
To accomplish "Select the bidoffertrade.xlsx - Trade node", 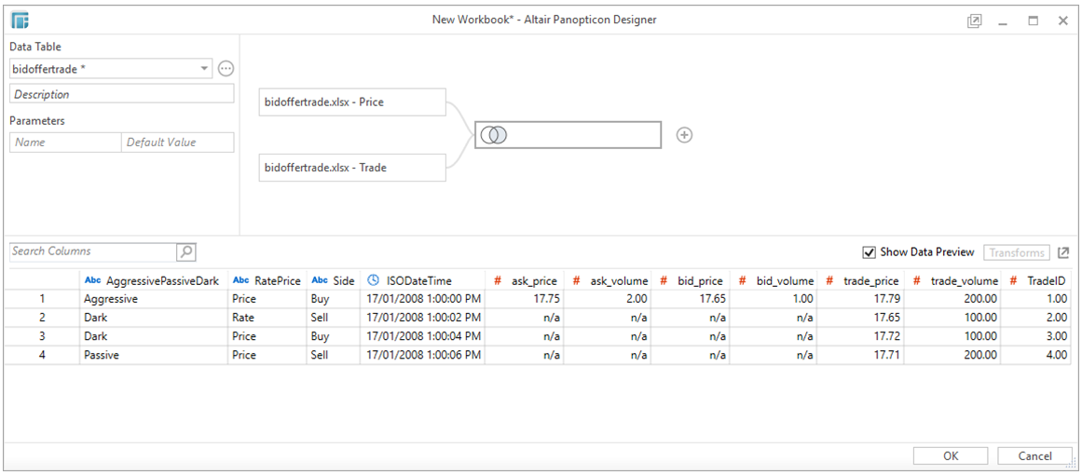I will 352,168.
